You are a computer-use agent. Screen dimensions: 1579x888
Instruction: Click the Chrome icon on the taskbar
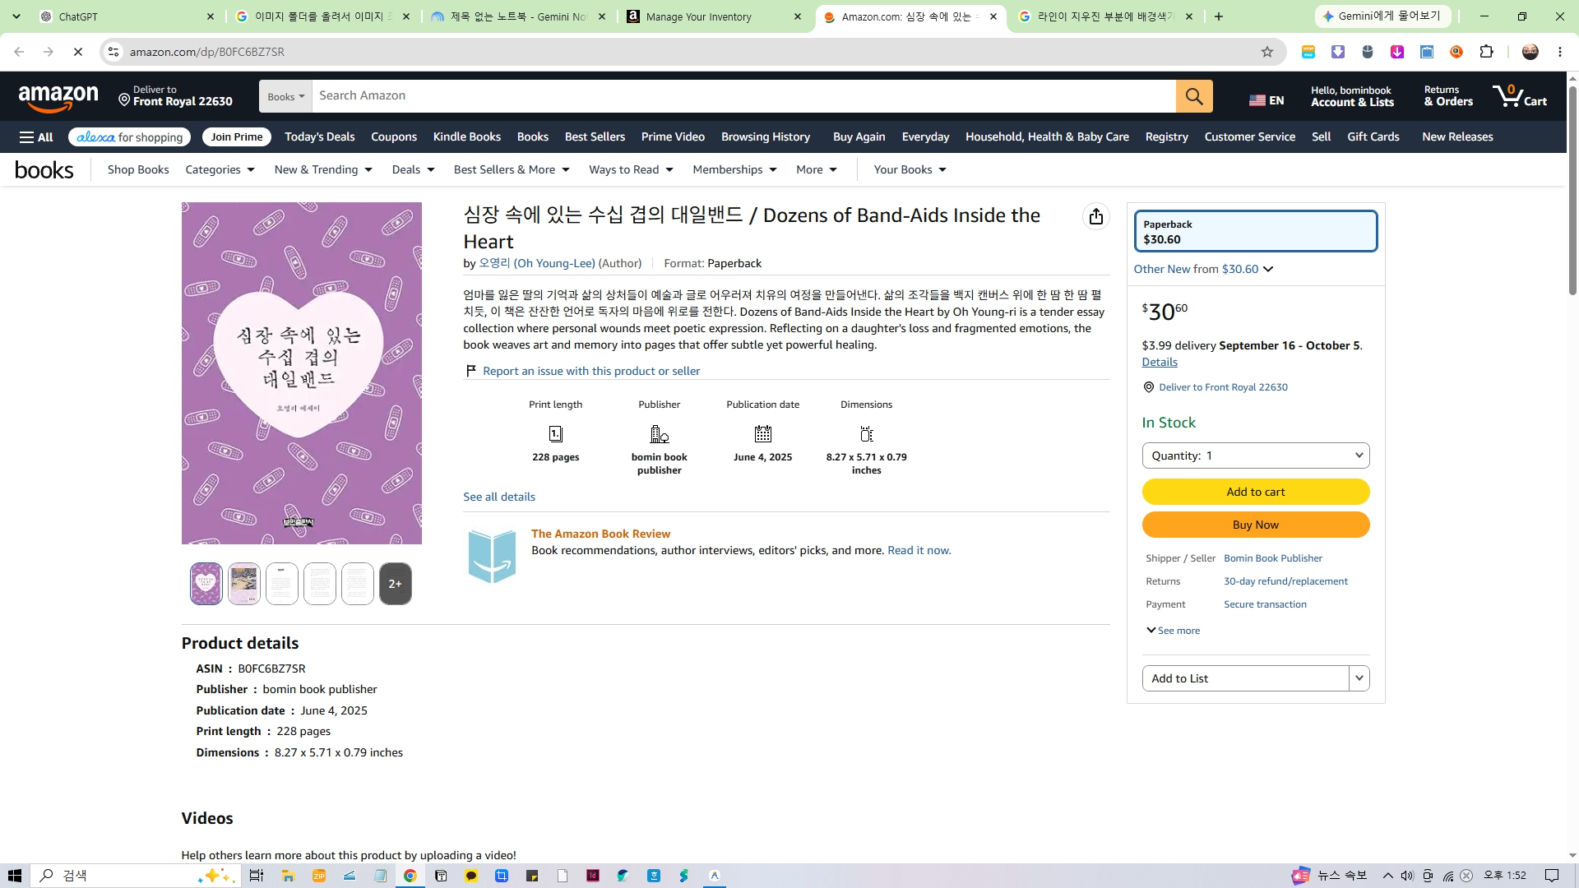point(410,876)
